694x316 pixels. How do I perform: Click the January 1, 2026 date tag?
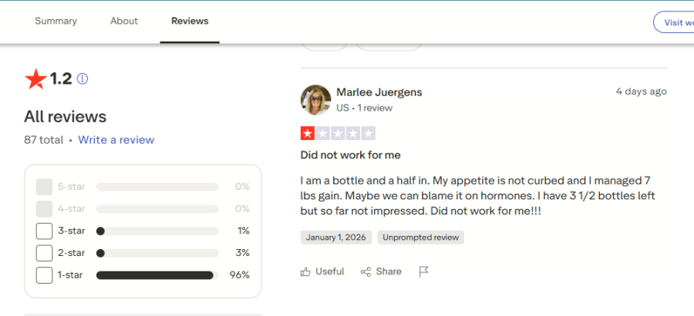point(336,238)
